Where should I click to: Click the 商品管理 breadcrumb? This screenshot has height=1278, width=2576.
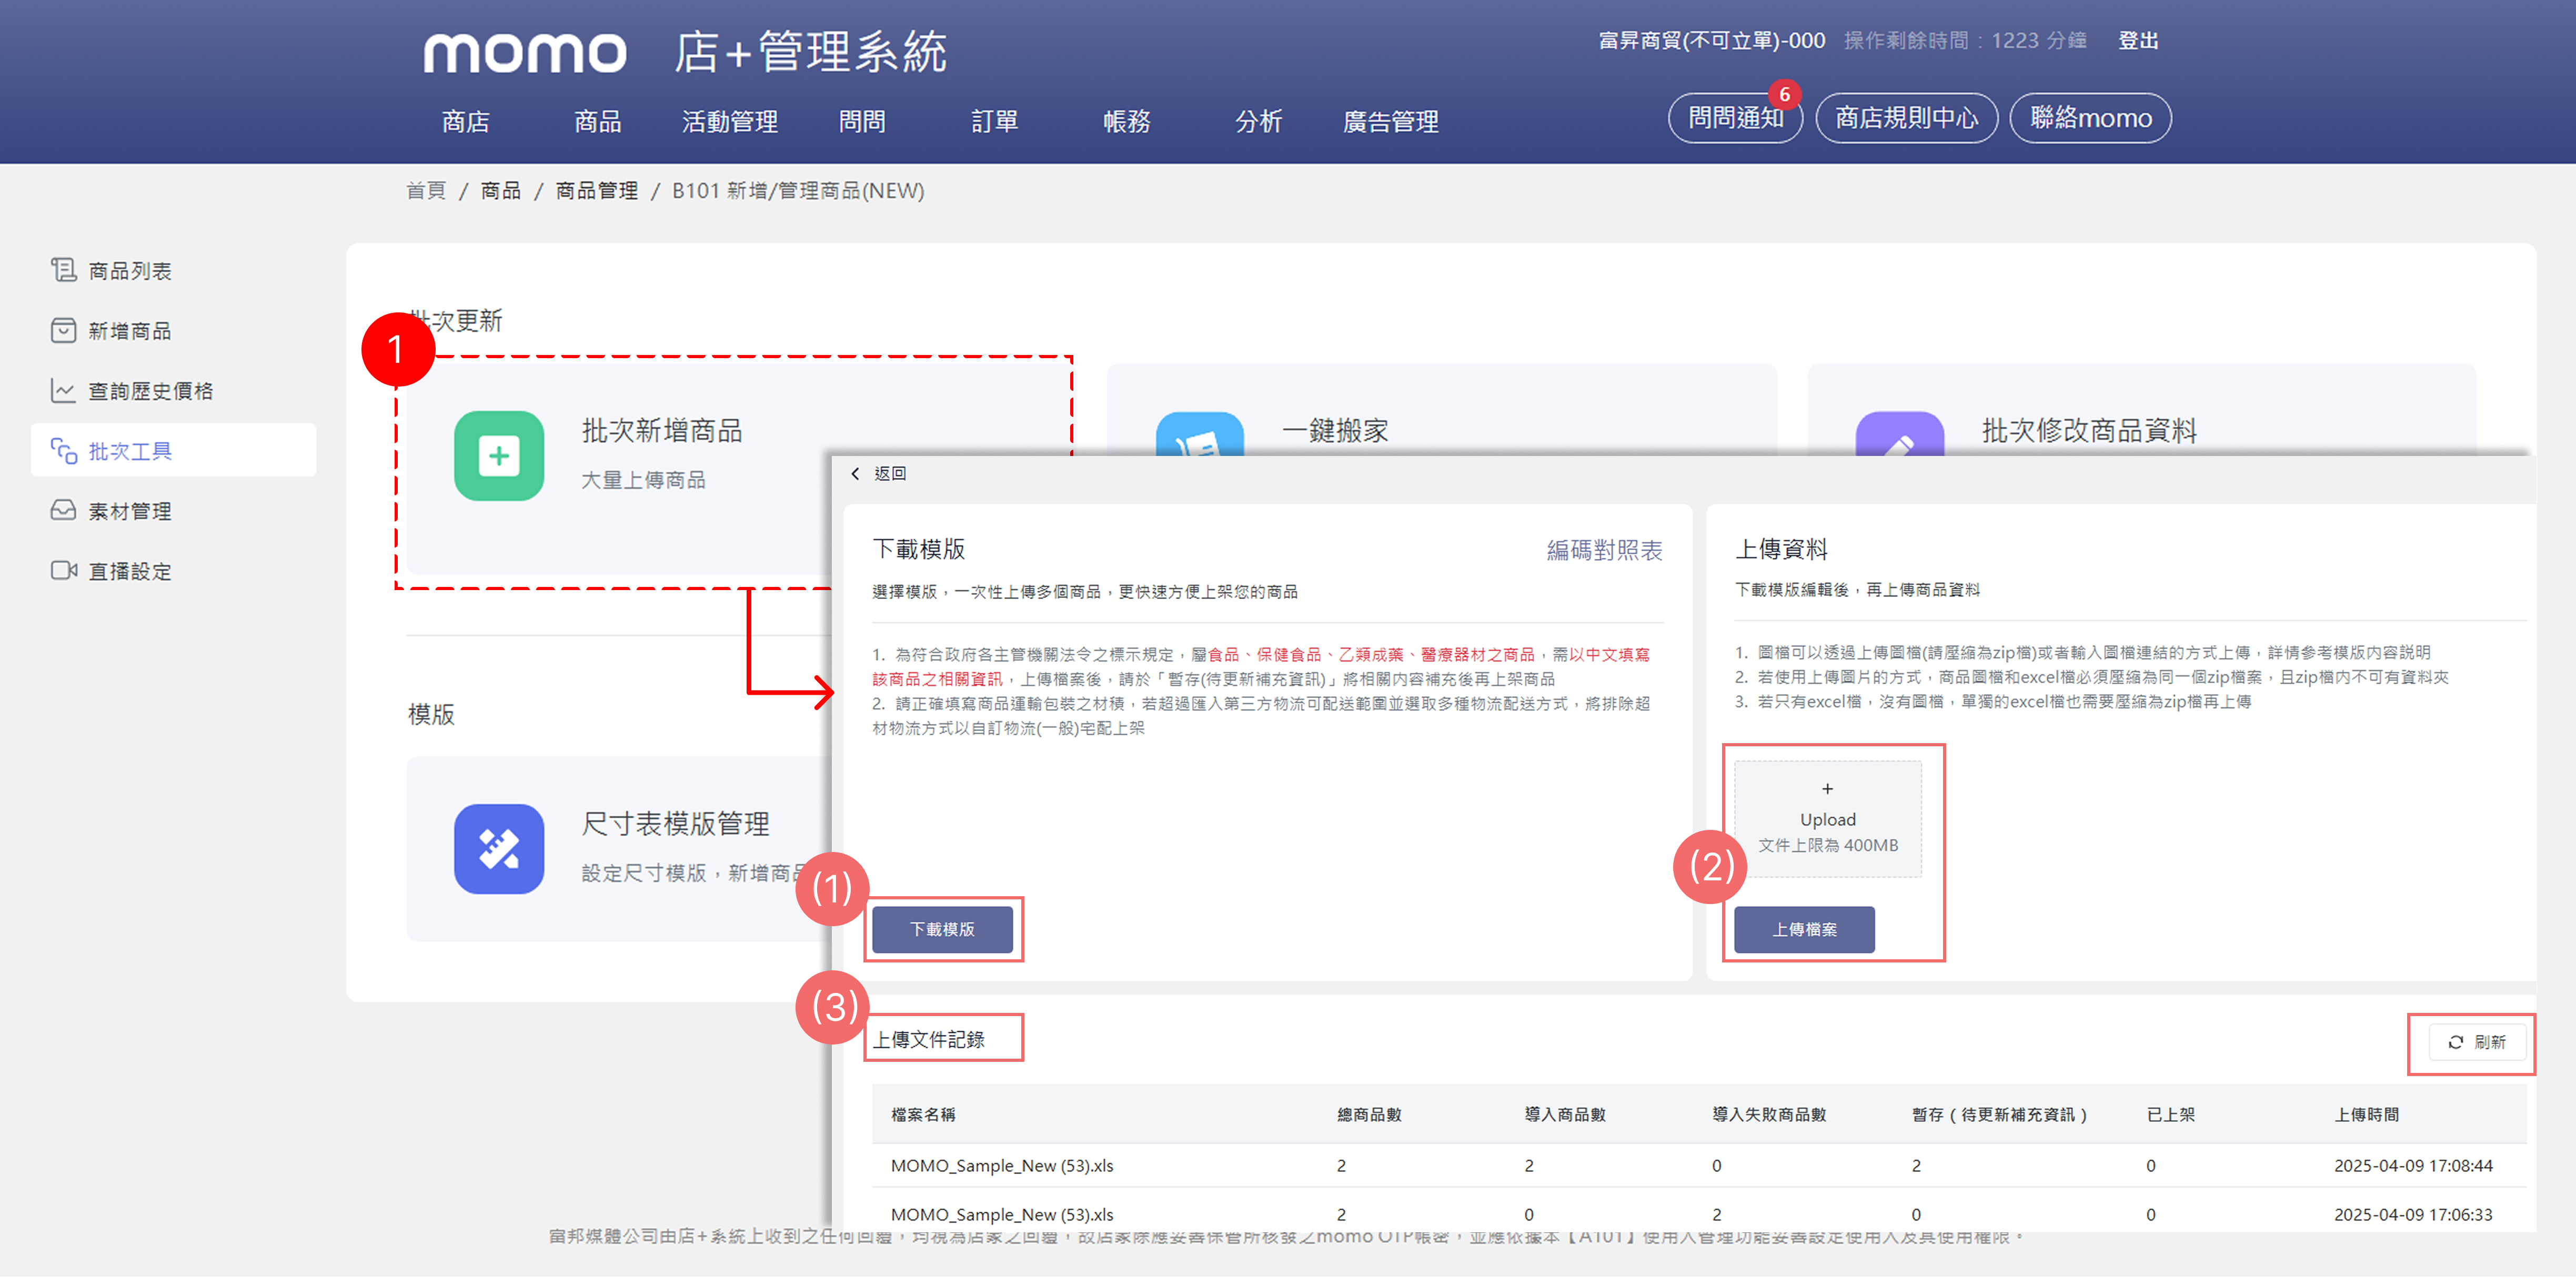tap(596, 191)
